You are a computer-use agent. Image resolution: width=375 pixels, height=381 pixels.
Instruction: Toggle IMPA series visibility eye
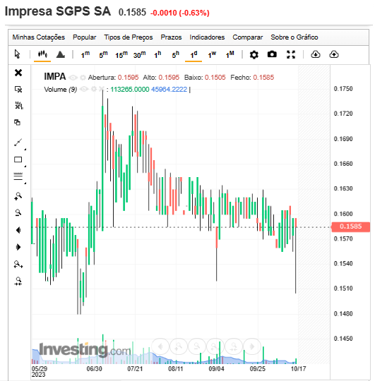[73, 78]
